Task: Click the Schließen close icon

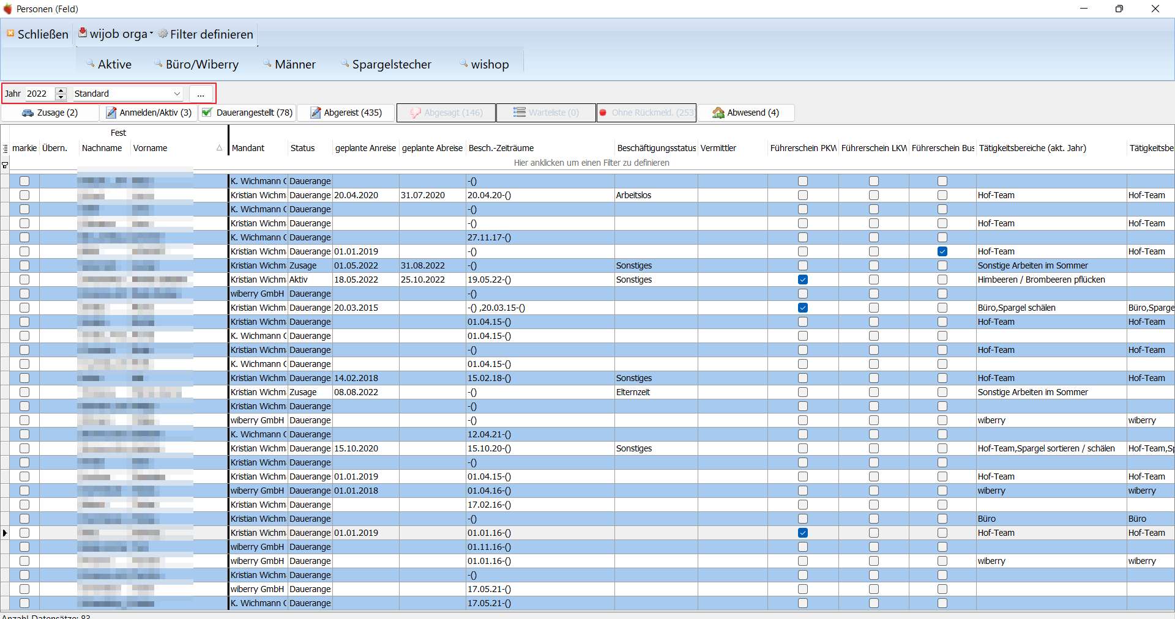Action: point(10,33)
